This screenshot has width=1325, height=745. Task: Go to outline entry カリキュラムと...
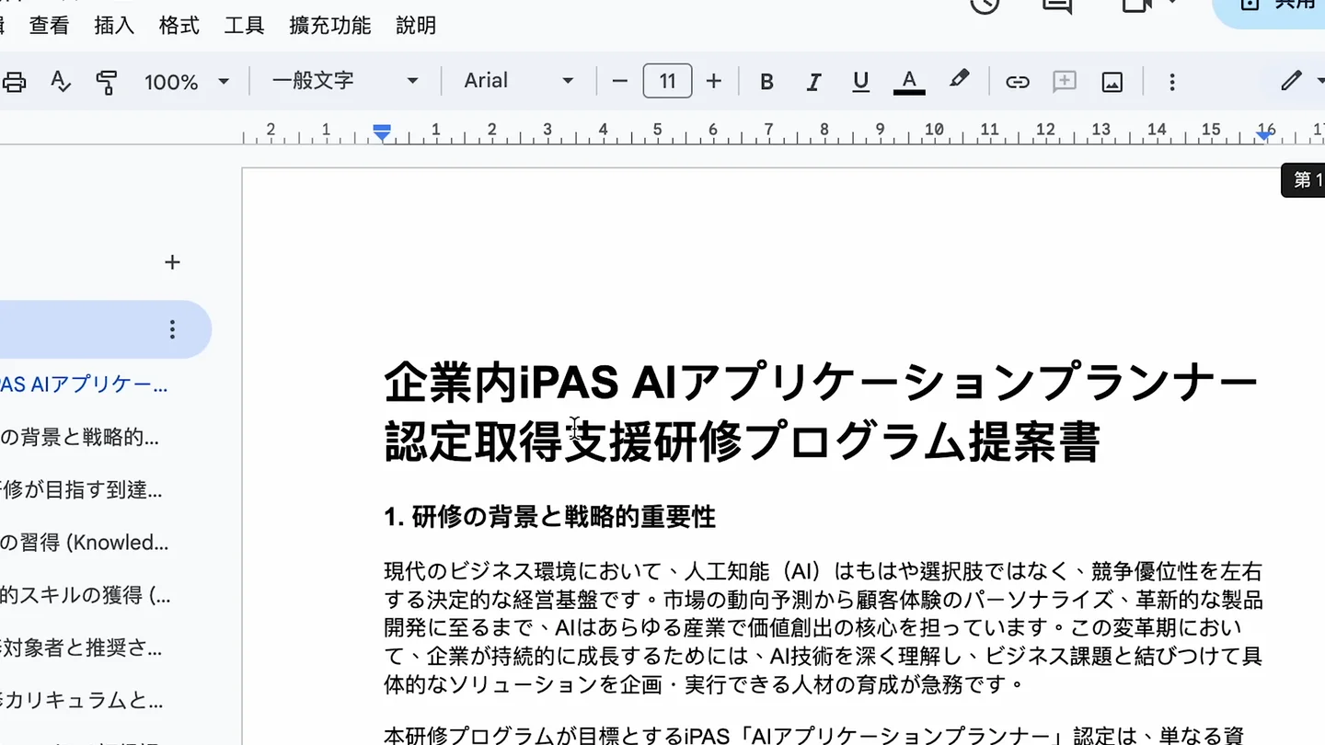point(82,700)
